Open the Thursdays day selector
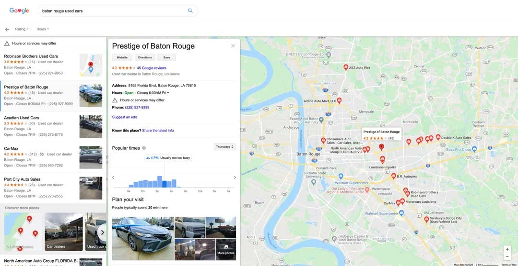 224,147
